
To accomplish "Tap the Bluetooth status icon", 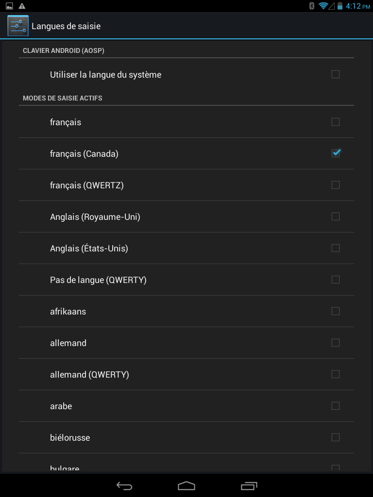I will [x=311, y=6].
